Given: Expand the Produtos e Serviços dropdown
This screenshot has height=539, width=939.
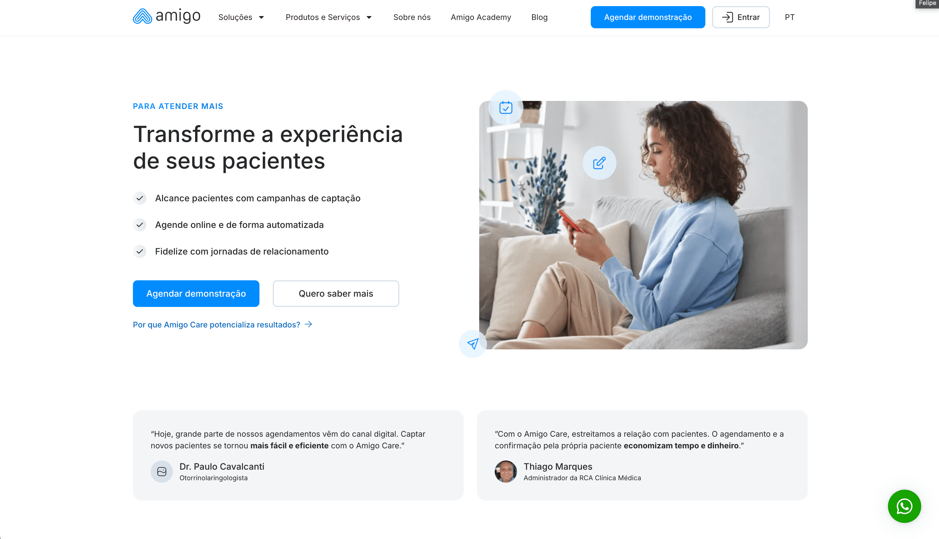Looking at the screenshot, I should click(x=329, y=17).
